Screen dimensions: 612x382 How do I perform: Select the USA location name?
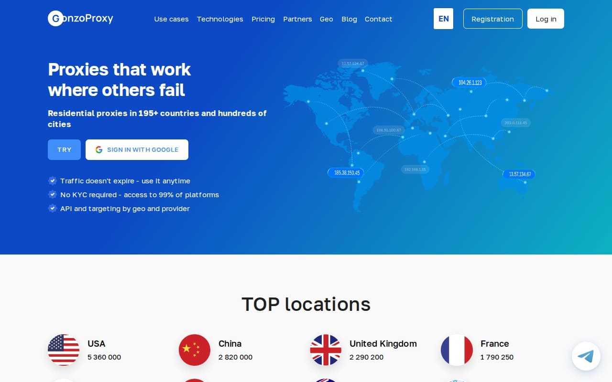click(x=96, y=343)
